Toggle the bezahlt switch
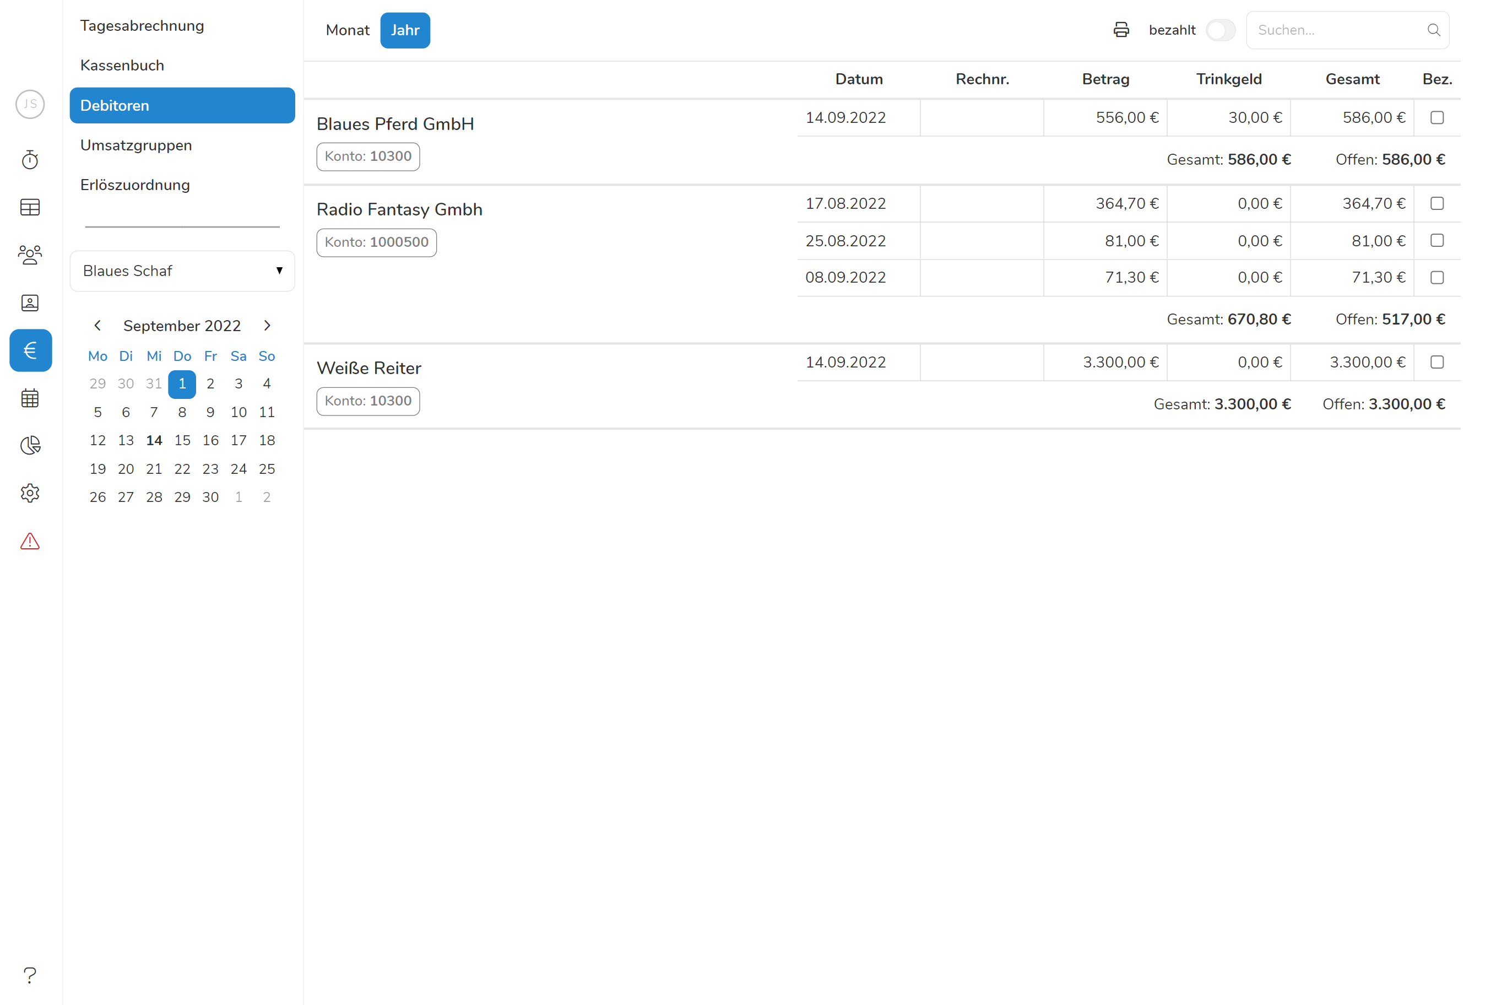This screenshot has width=1507, height=1005. [1220, 30]
